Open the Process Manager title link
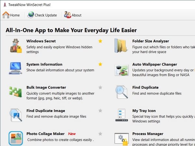This screenshot has height=146, width=195. tap(148, 134)
